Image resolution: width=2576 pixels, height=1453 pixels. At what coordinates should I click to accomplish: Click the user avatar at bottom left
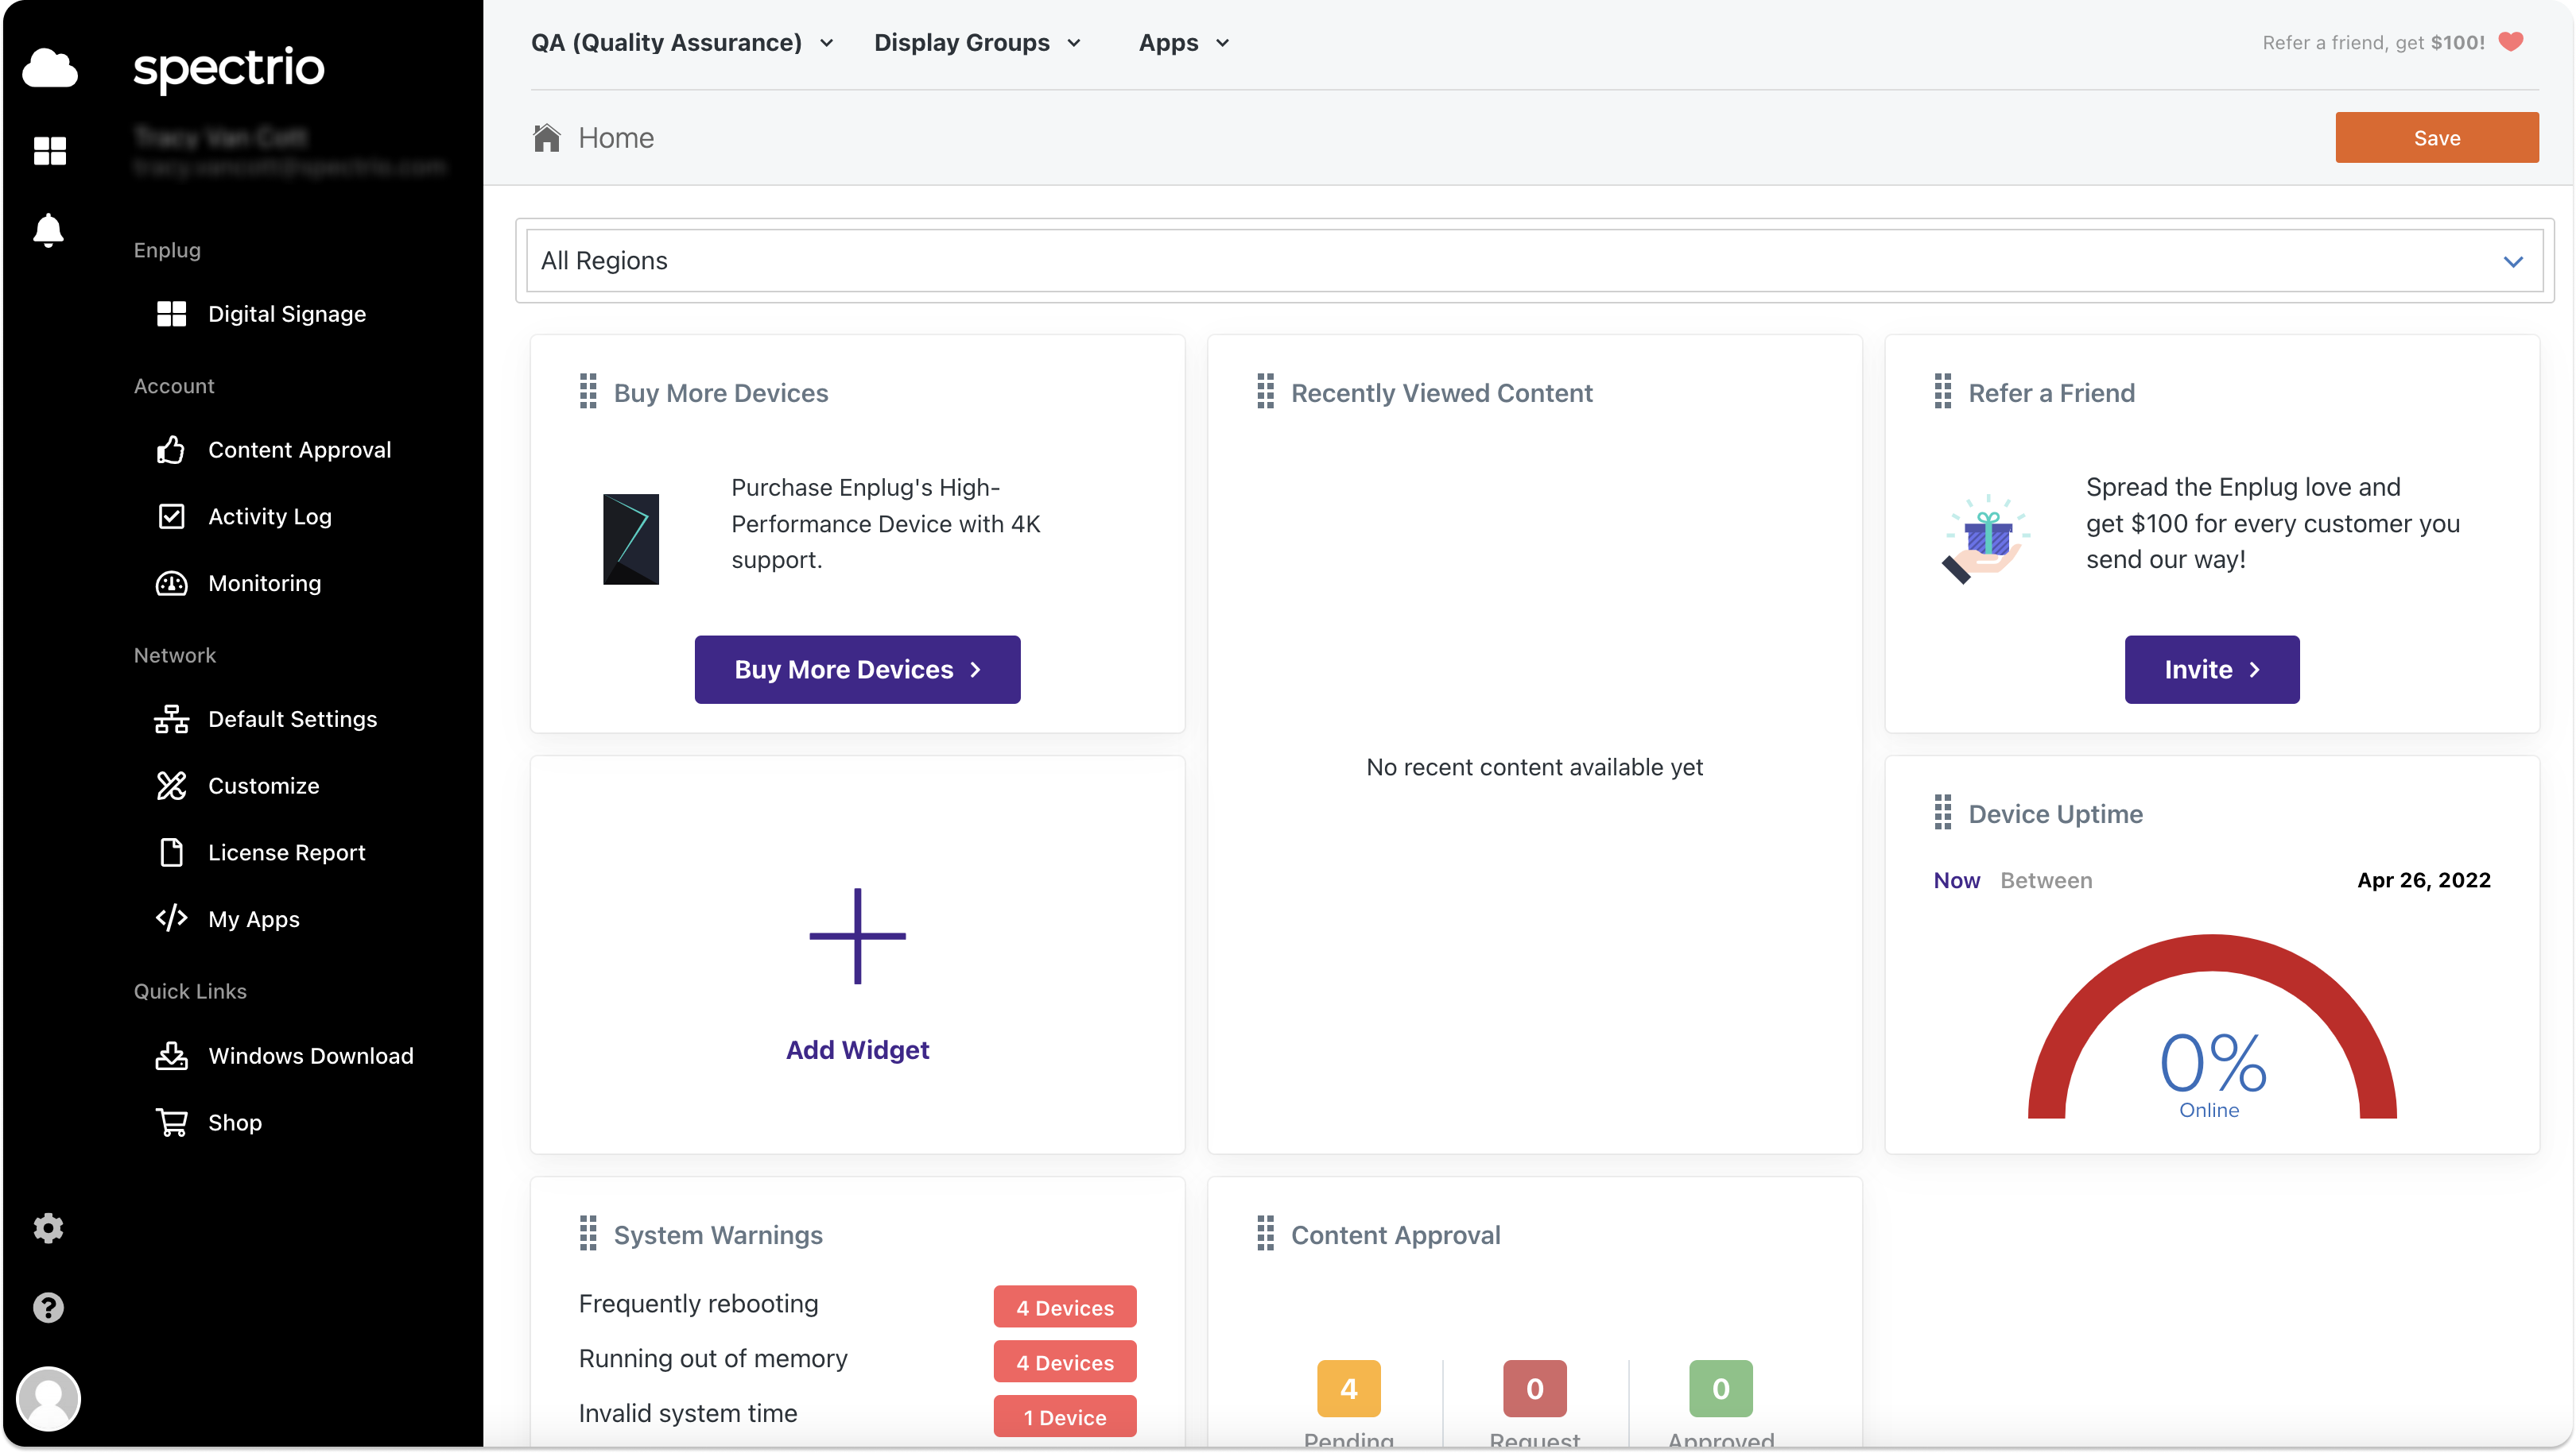pyautogui.click(x=48, y=1398)
